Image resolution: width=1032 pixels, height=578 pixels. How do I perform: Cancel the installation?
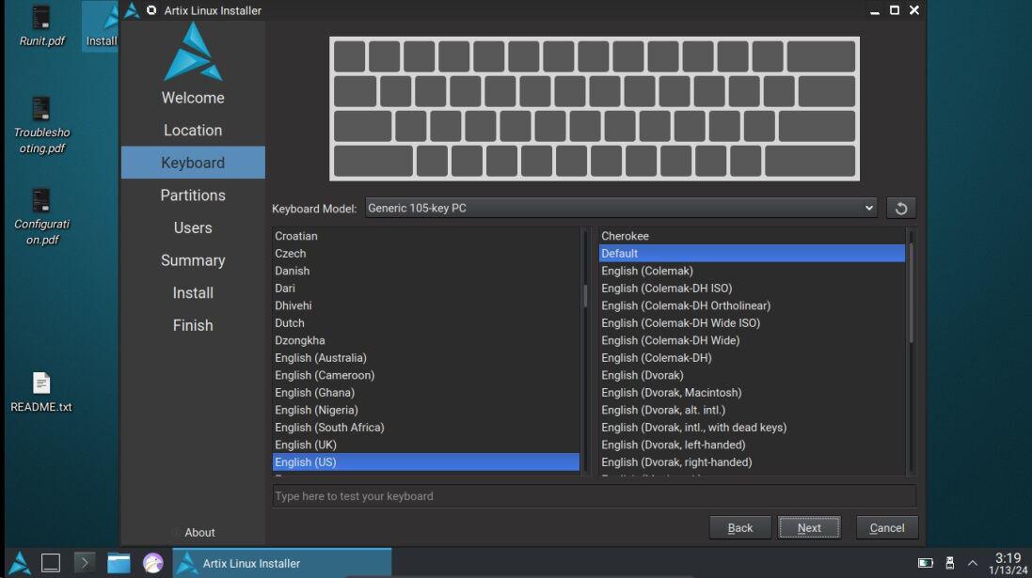point(886,527)
